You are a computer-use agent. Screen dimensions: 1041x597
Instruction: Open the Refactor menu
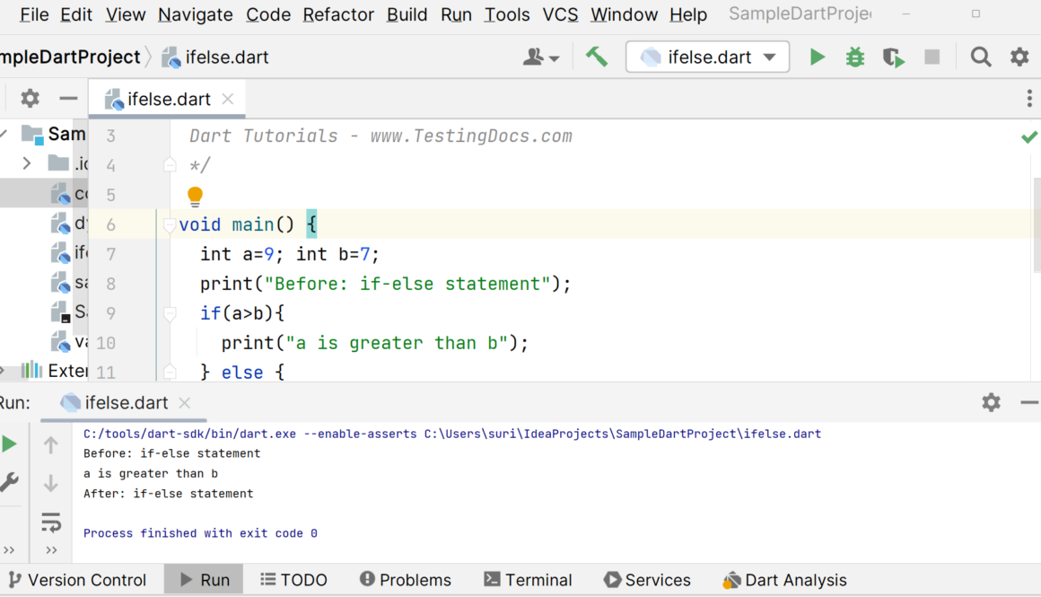pos(338,15)
